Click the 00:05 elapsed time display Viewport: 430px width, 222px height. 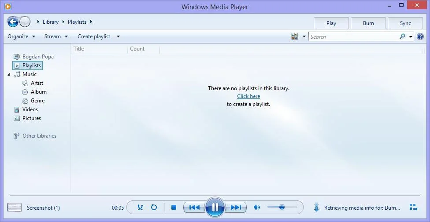point(118,208)
